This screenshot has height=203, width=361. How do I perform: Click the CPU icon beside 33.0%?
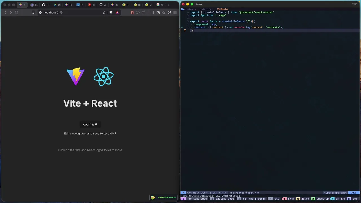pos(298,199)
